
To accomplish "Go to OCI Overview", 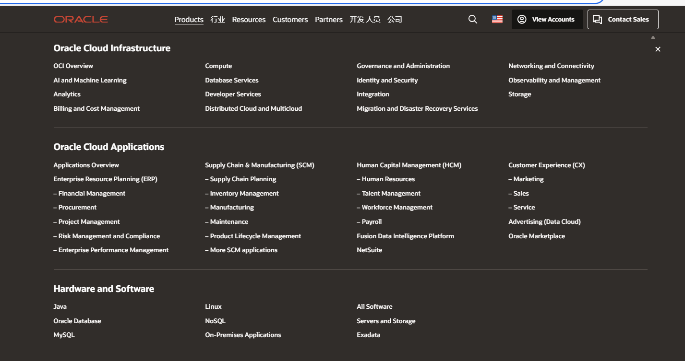I will point(73,66).
